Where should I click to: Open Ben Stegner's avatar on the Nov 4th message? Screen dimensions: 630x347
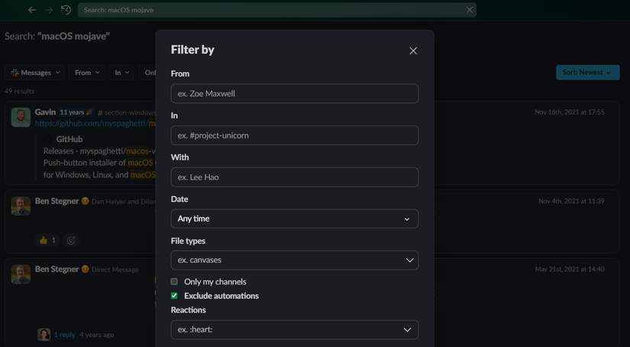click(21, 206)
